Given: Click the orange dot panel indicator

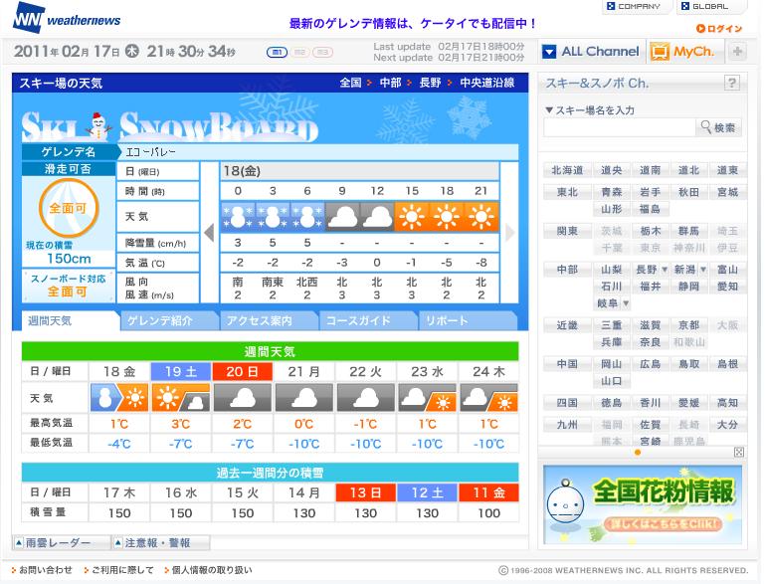Looking at the screenshot, I should [x=637, y=453].
